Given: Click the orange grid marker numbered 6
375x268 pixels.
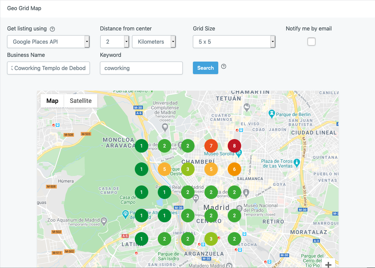Looking at the screenshot, I should coord(234,169).
